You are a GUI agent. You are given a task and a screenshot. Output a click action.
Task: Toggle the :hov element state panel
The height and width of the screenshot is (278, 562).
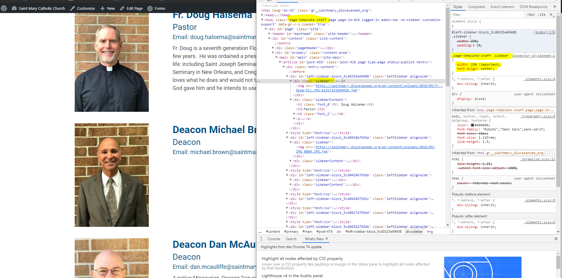pyautogui.click(x=531, y=14)
